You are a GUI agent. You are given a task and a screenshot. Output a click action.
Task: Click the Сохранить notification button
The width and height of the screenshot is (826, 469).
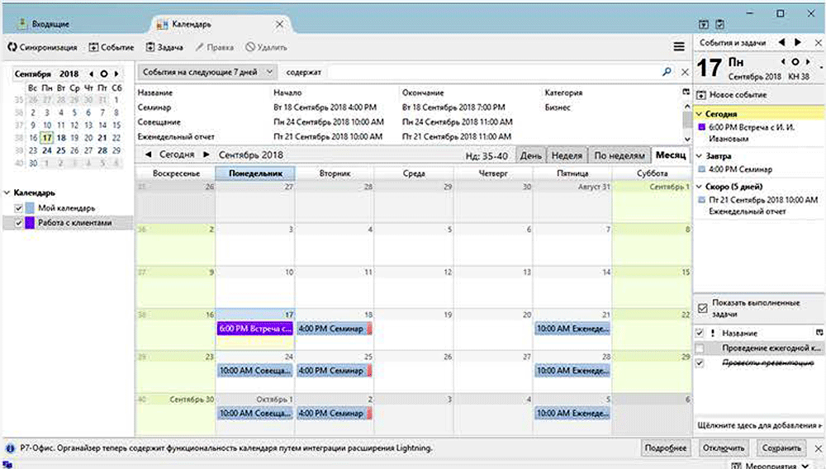[x=781, y=448]
